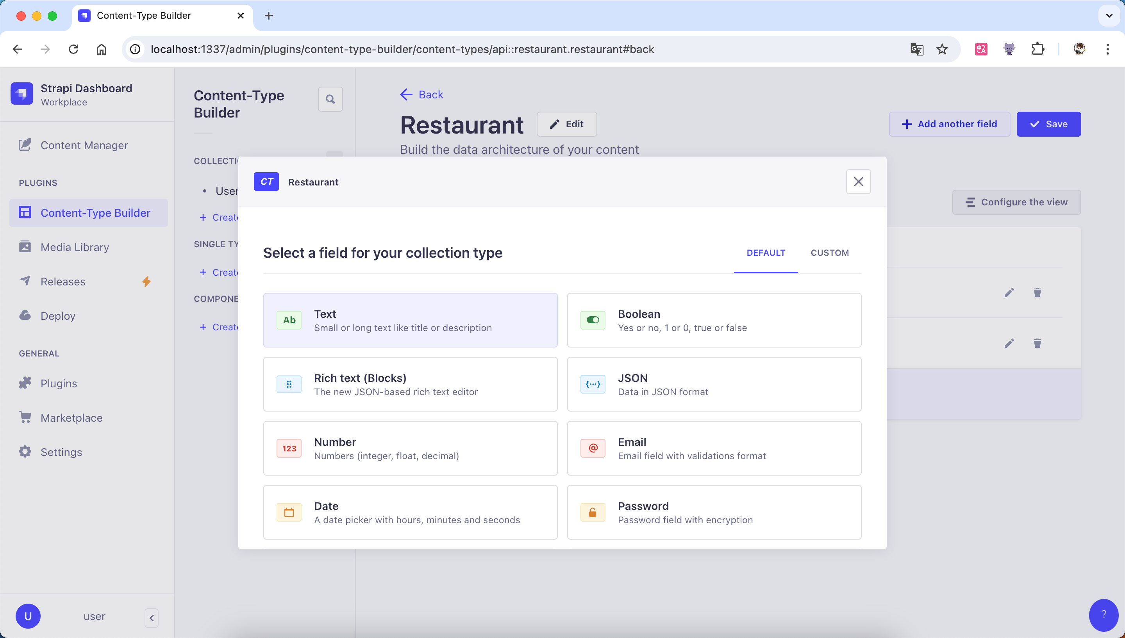
Task: Click the help question mark button
Action: point(1103,614)
